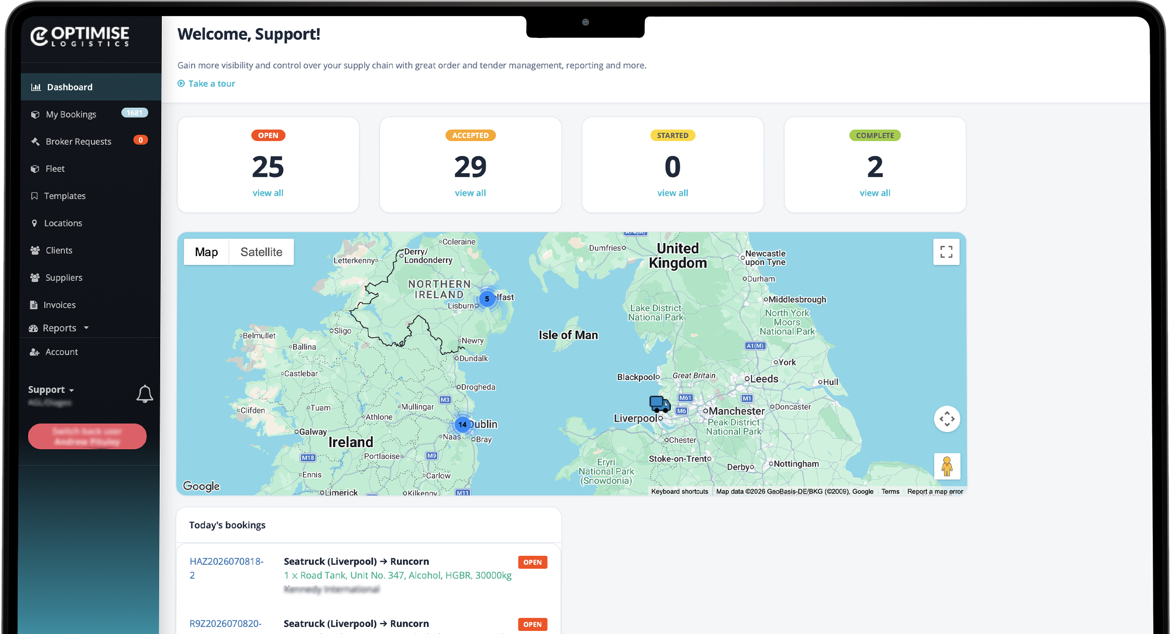
Task: Open notifications with the bell icon
Action: [145, 394]
